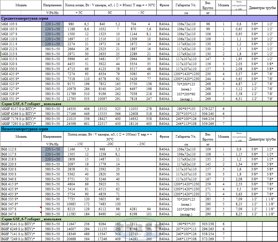Select the - 25C temperature column header
The image size is (278, 242).
tap(141, 144)
